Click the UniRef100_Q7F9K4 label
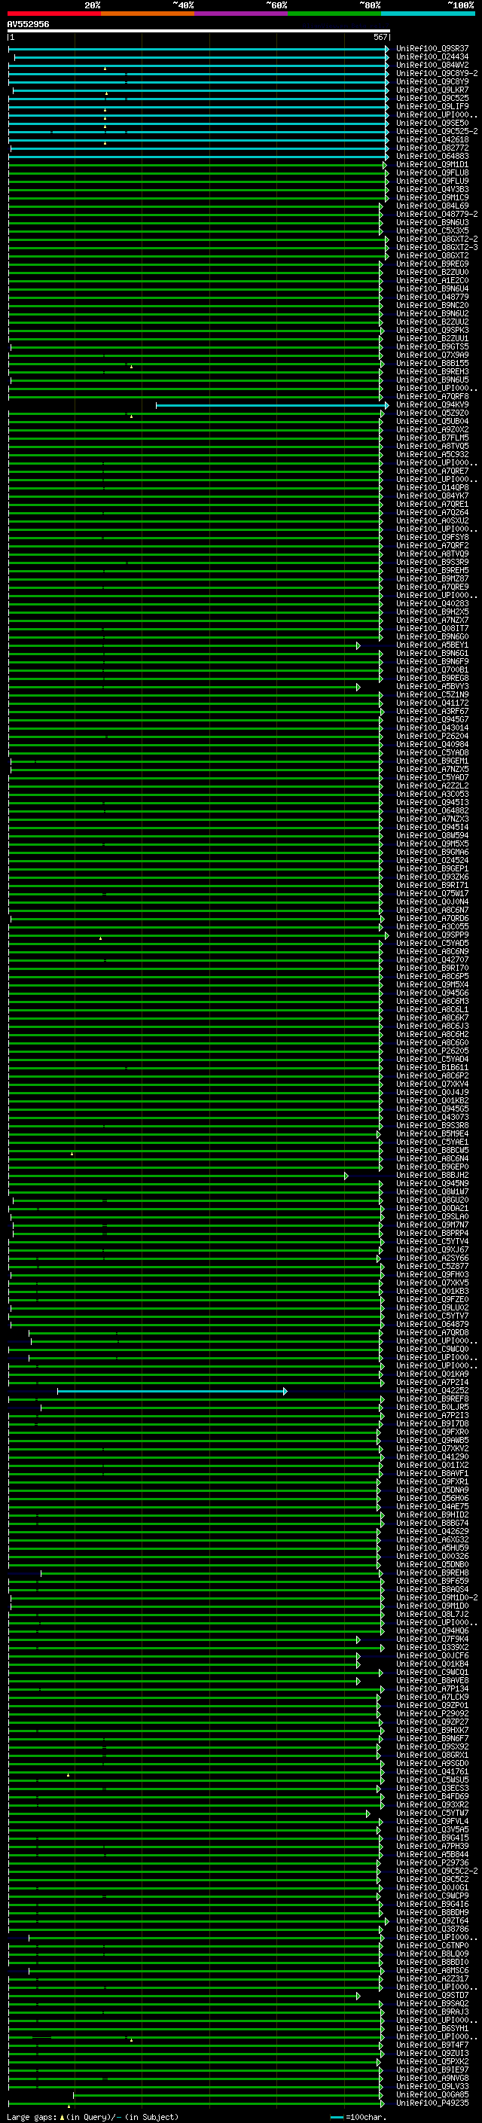The image size is (482, 2123). point(432,1640)
